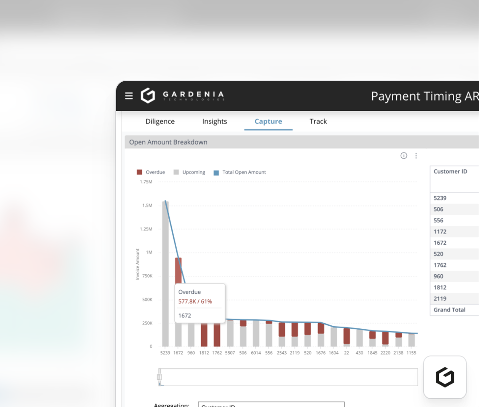
Task: Click the floating Gardenia assistant badge
Action: pyautogui.click(x=445, y=377)
